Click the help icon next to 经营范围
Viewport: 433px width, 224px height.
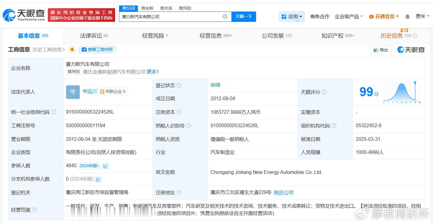click(34, 210)
